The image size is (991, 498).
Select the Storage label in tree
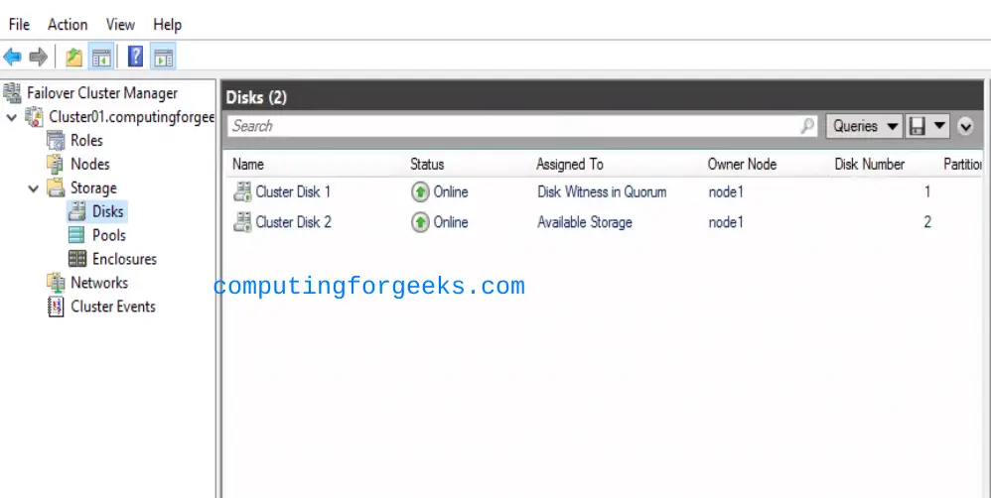coord(93,188)
